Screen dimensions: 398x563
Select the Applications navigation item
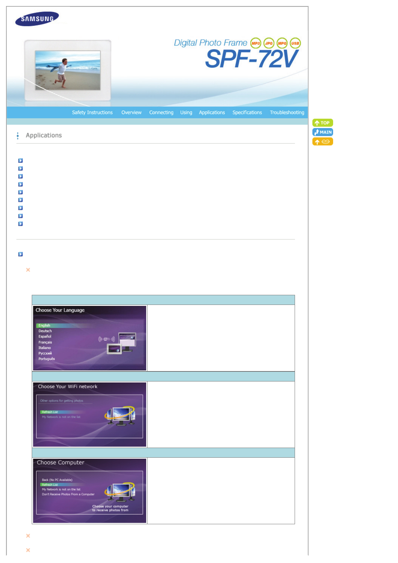coord(212,112)
